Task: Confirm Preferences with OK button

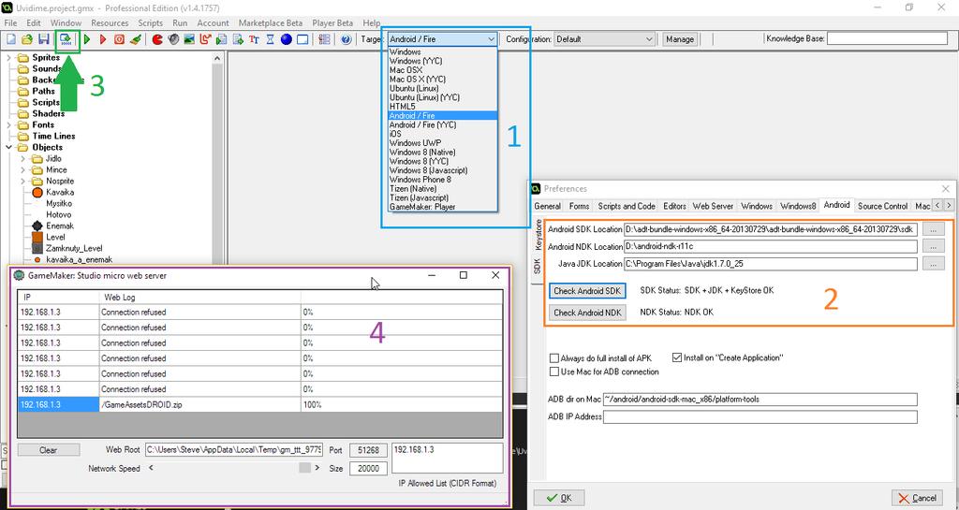Action: 559,498
